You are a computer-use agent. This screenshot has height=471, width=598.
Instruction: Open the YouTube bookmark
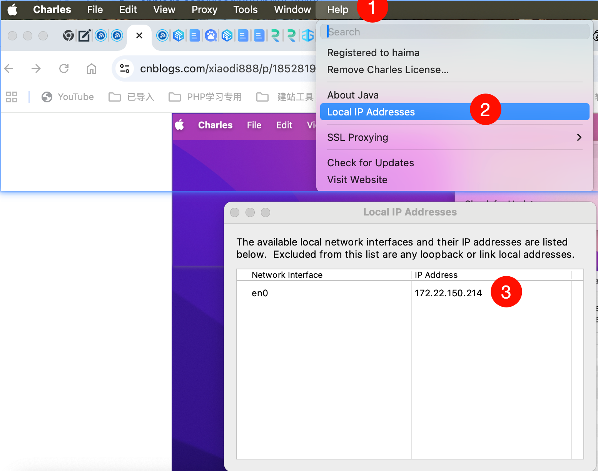tap(68, 97)
